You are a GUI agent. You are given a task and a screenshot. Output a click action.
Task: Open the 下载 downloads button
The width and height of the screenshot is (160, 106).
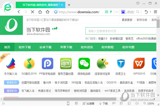tap(103, 103)
